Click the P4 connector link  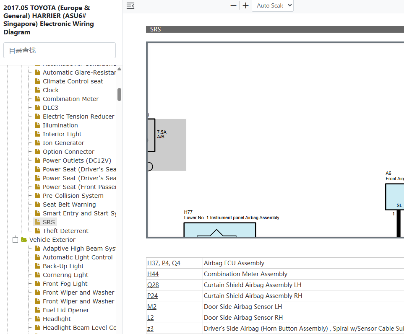point(165,263)
